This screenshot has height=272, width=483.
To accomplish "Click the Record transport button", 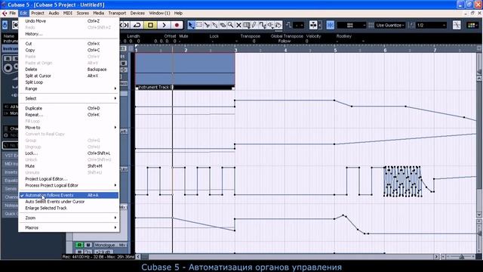I will coord(177,25).
